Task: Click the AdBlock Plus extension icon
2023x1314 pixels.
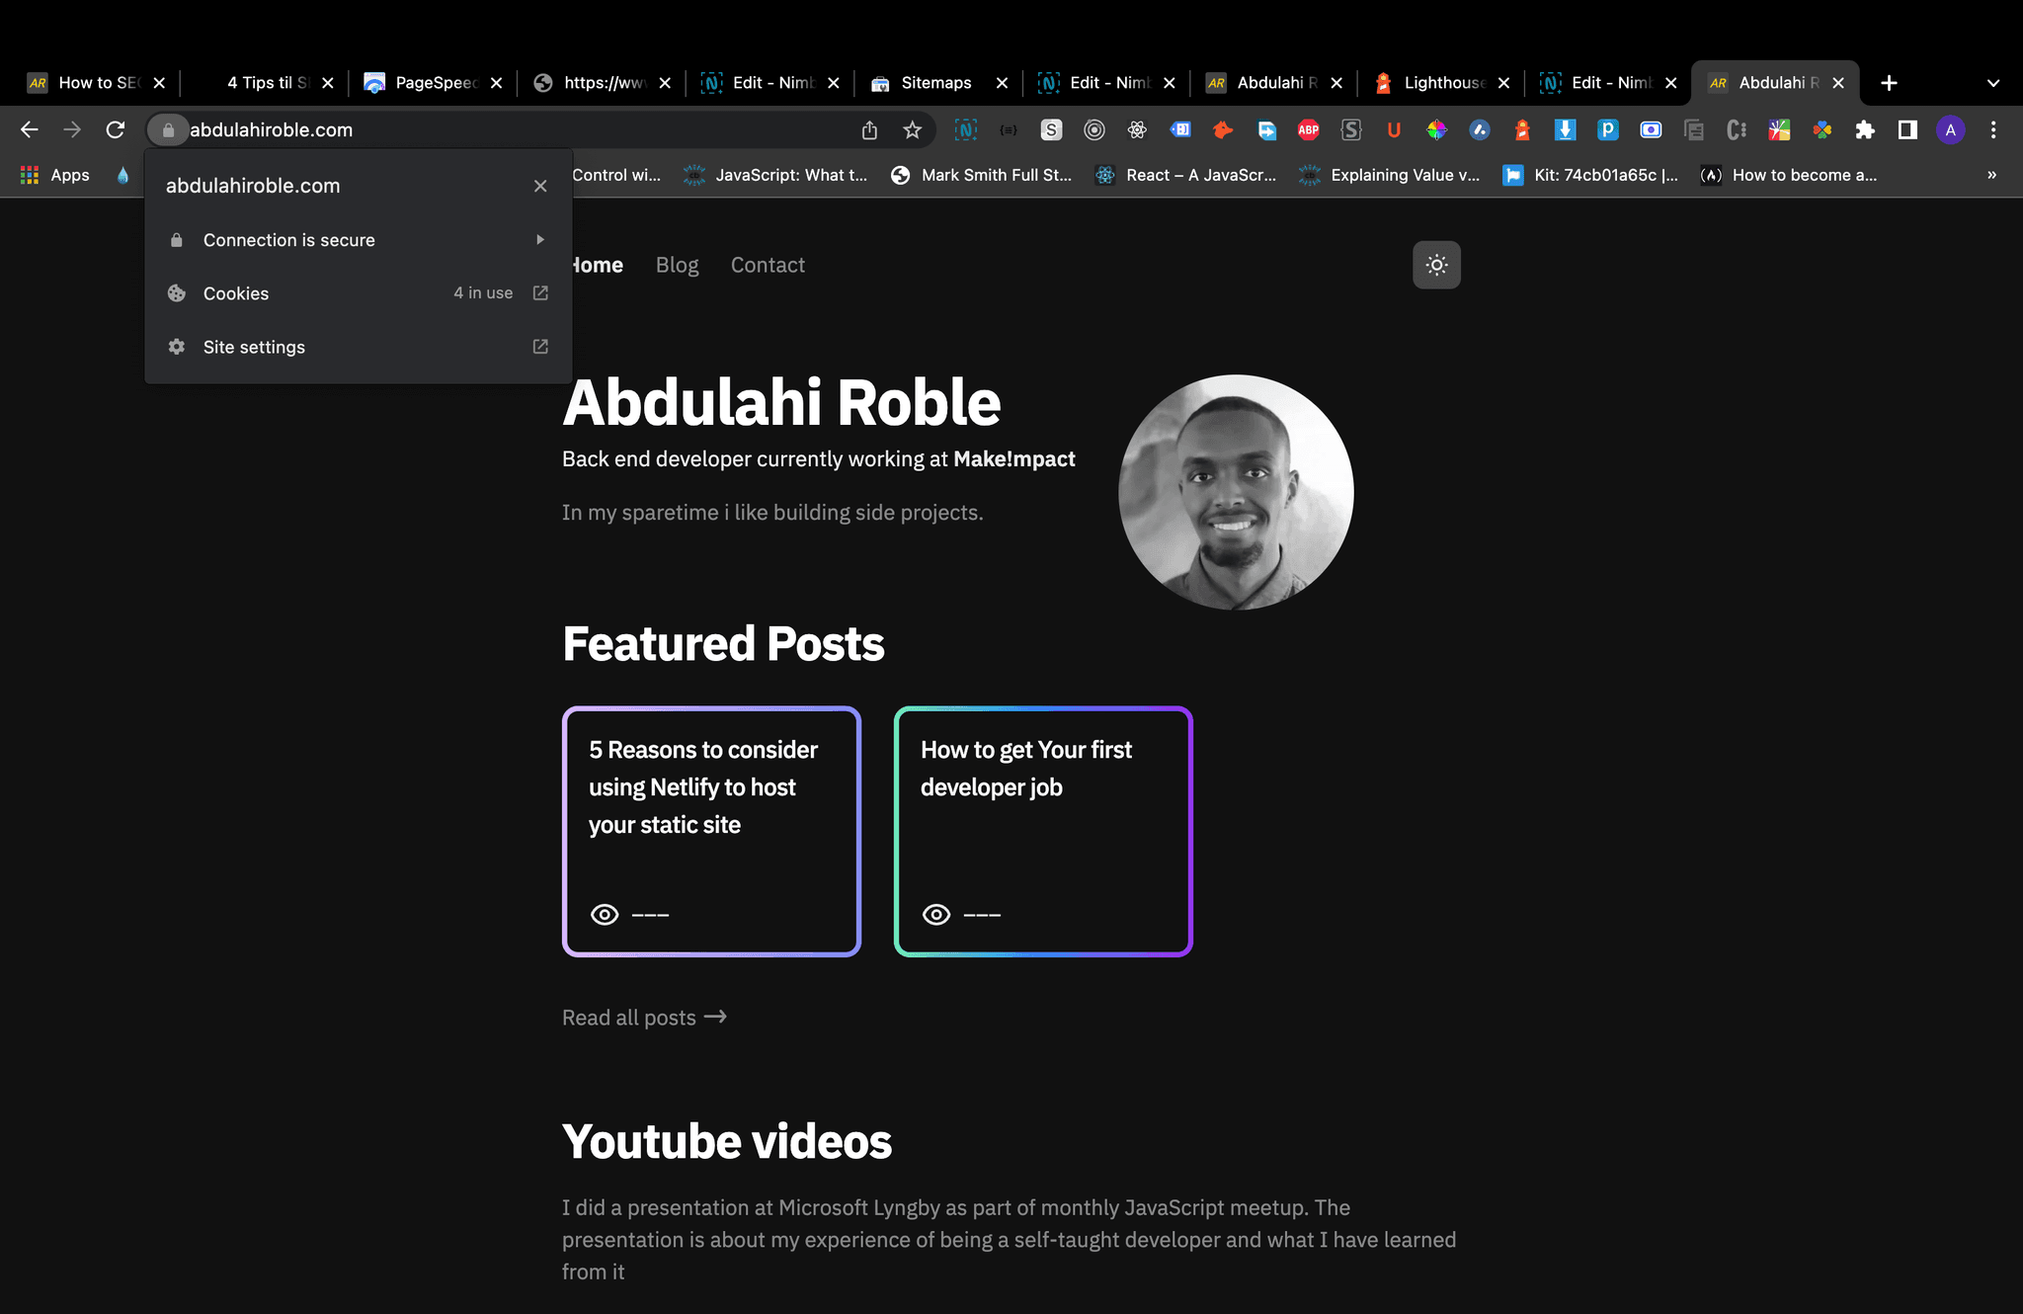Action: (1308, 129)
